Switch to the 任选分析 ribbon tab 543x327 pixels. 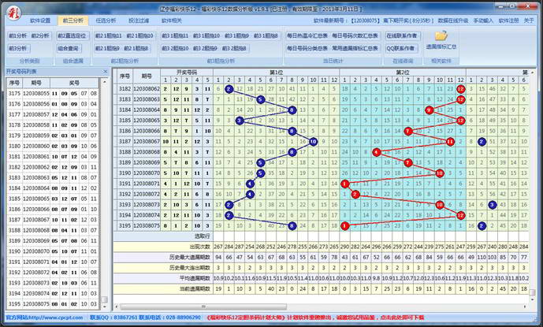point(106,20)
